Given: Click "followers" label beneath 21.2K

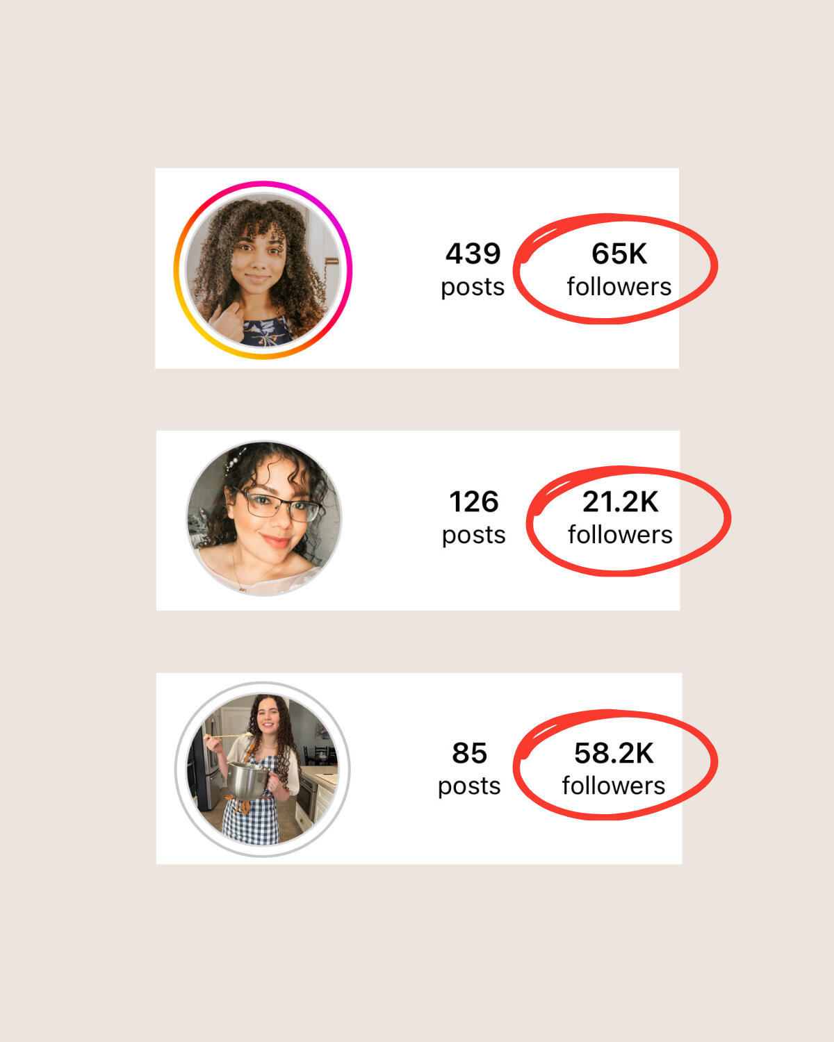Looking at the screenshot, I should [x=620, y=534].
